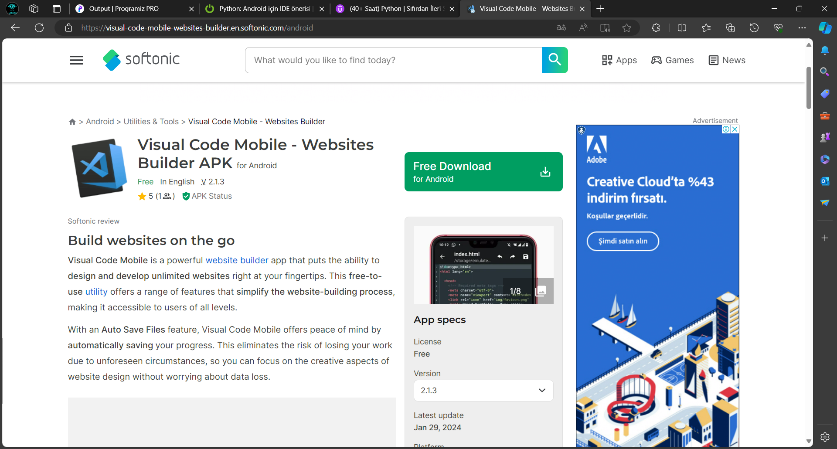Click the Free Download for Android button
This screenshot has width=837, height=449.
pos(483,172)
